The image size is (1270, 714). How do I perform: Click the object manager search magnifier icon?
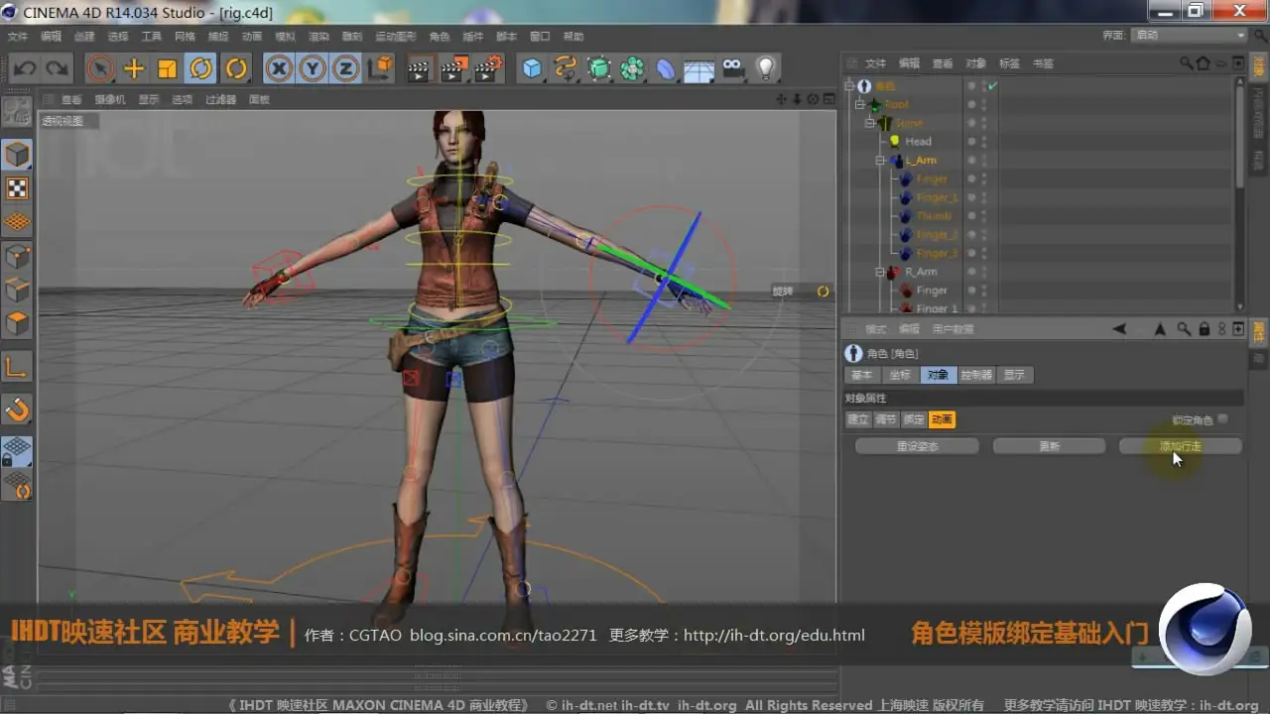[x=1186, y=63]
